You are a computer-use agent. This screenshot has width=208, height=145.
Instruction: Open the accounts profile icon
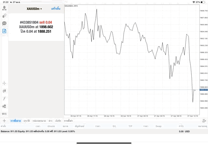click(x=4, y=8)
